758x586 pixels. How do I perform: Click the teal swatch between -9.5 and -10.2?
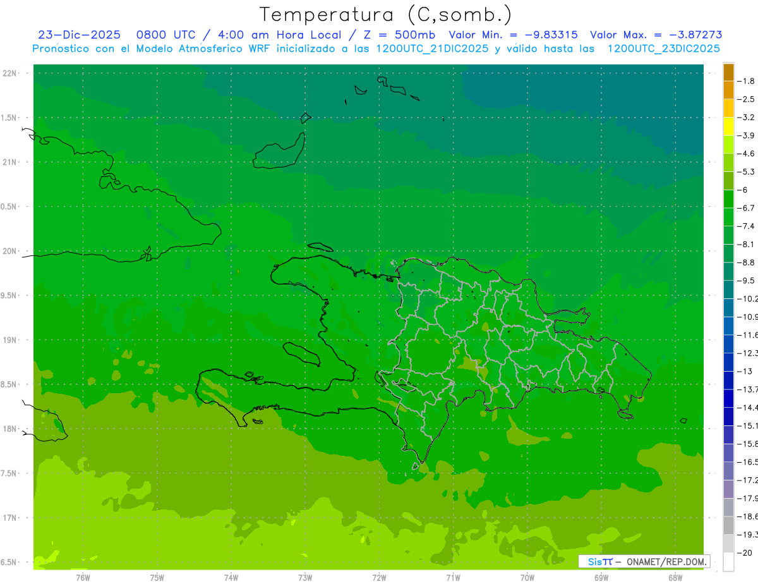pyautogui.click(x=728, y=290)
